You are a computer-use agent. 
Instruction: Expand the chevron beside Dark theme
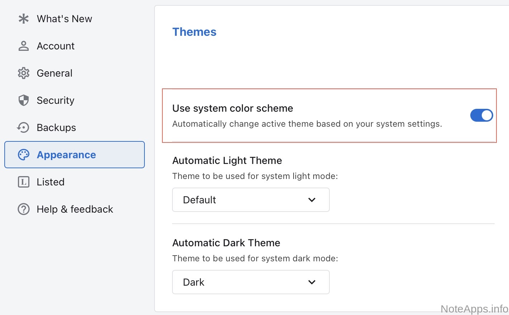[x=312, y=282]
